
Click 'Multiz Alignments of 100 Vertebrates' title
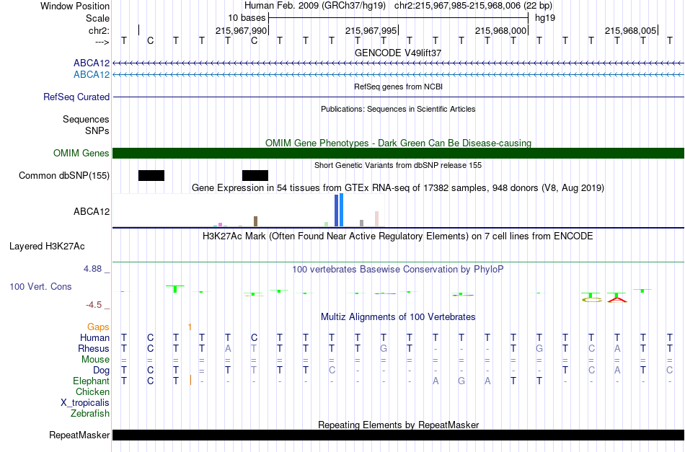pos(398,316)
